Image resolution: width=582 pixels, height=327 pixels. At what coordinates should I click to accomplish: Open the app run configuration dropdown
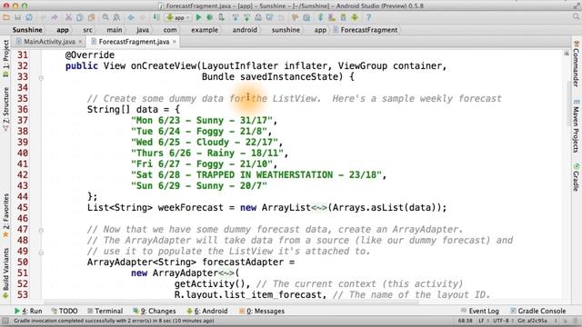178,17
